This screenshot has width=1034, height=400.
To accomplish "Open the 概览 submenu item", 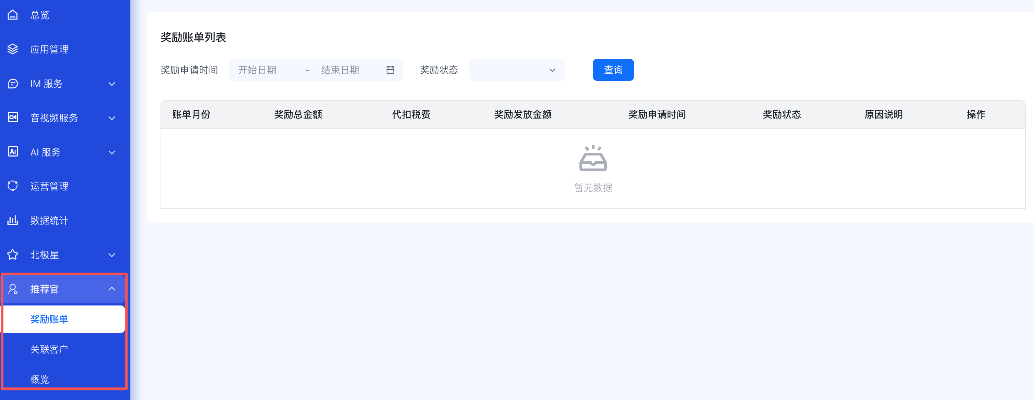I will click(x=40, y=379).
